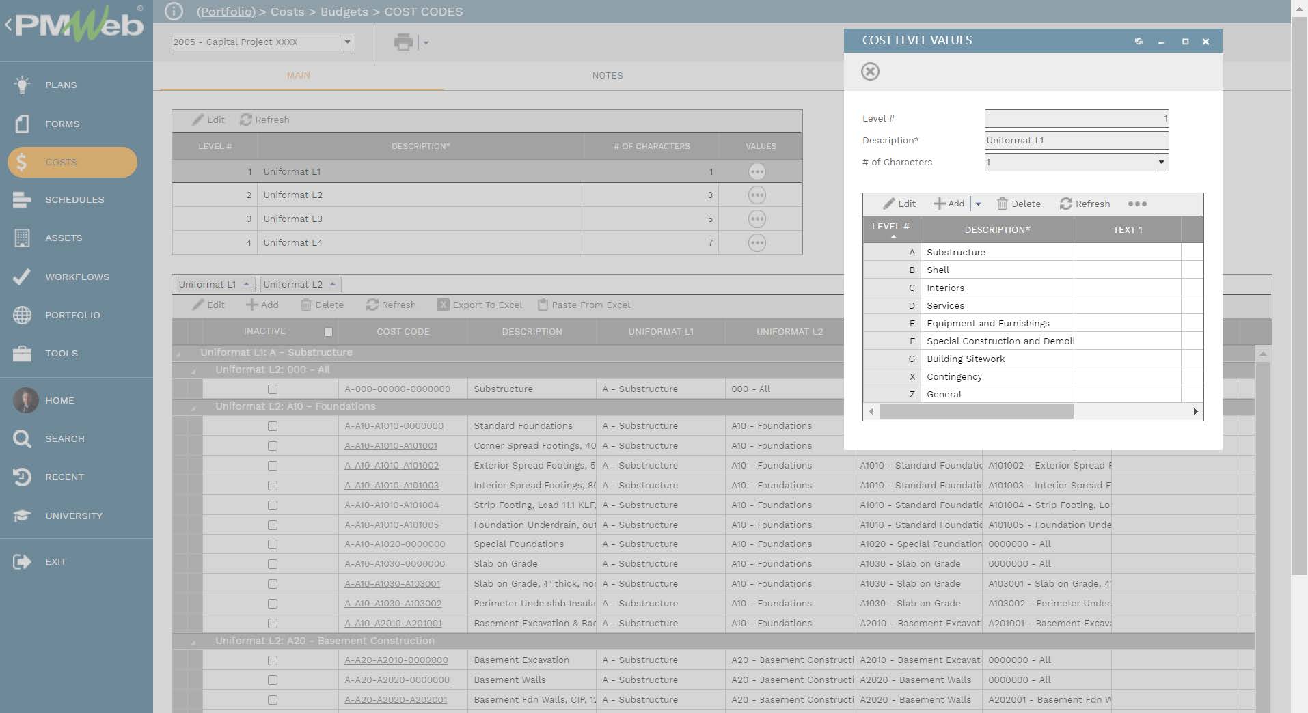Click Export To Excel icon
Viewport: 1308px width, 713px height.
click(x=444, y=305)
